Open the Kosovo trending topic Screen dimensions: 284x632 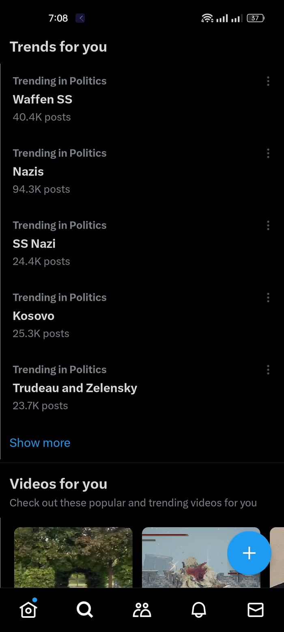(x=34, y=316)
